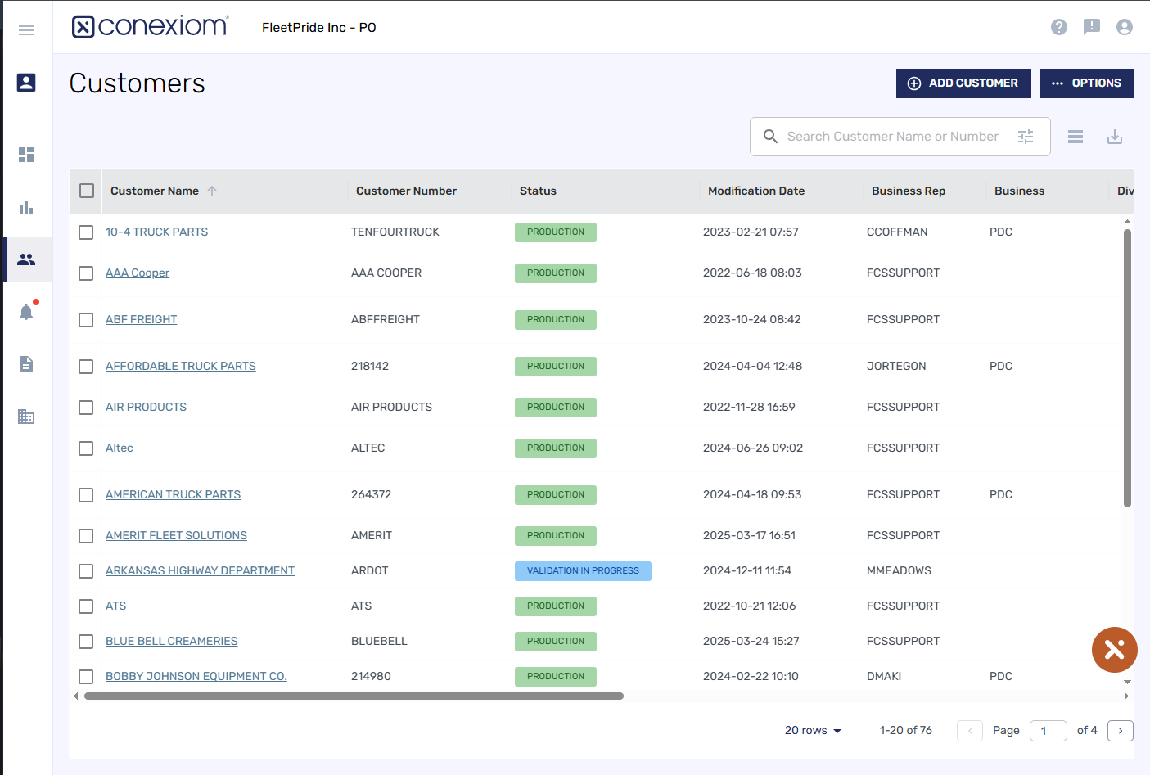Open the contact card sidebar icon
The image size is (1150, 775).
26,83
